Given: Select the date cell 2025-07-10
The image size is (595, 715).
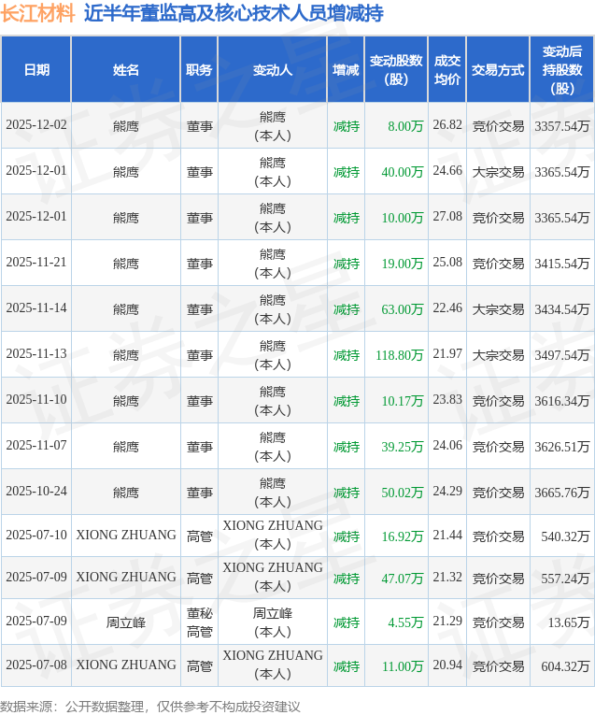Looking at the screenshot, I should click(x=36, y=535).
